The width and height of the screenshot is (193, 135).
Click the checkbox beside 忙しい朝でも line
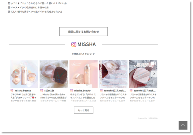click(x=9, y=12)
